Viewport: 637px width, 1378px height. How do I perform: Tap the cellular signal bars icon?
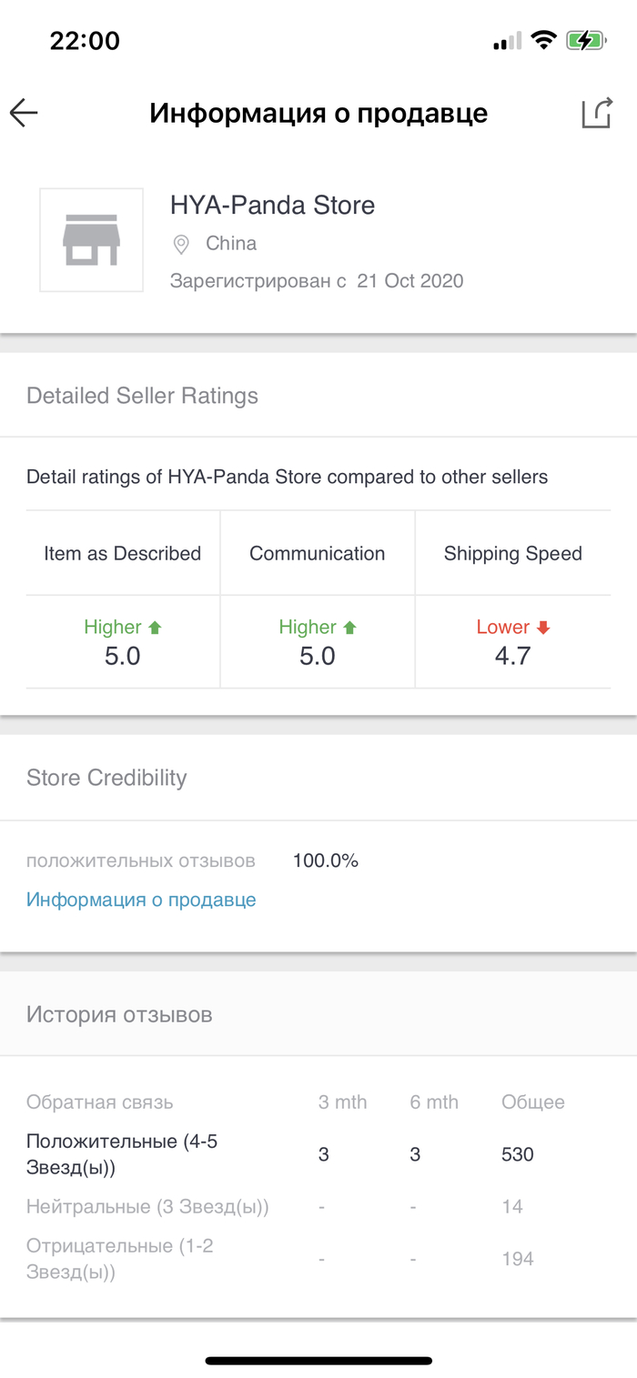pos(507,42)
